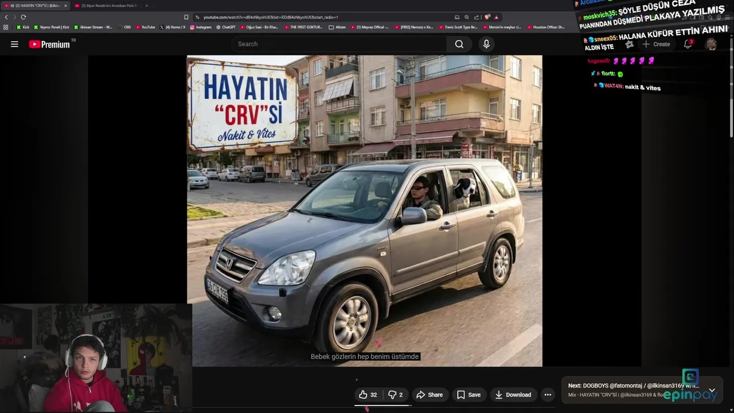
Task: Open the apps grid in the bookmarks bar
Action: [6, 27]
